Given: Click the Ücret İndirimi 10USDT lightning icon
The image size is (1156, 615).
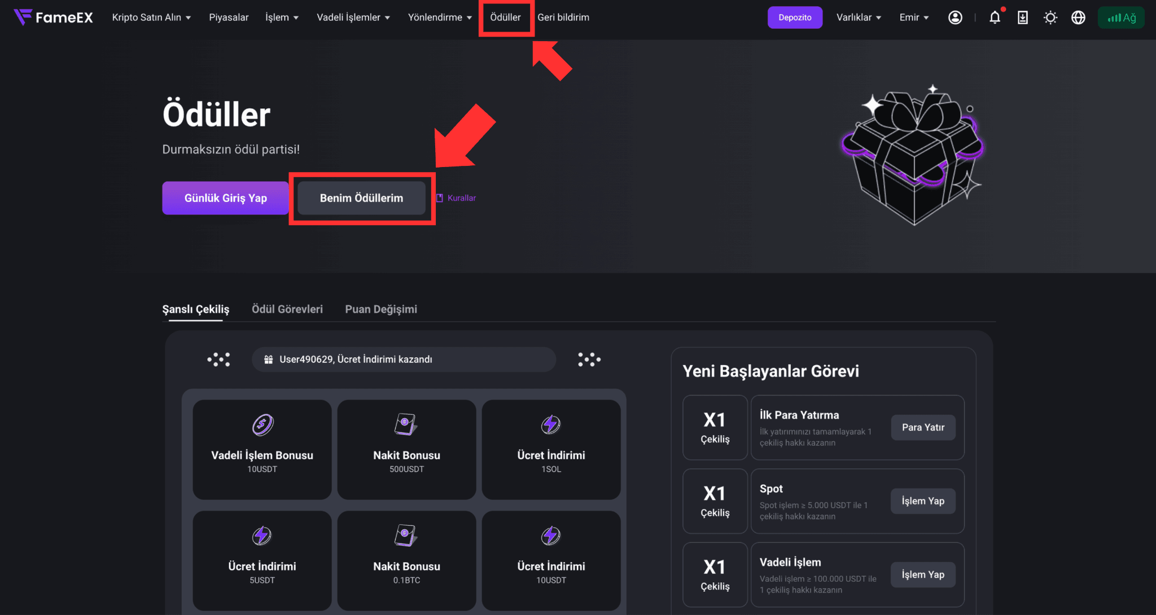Looking at the screenshot, I should click(x=551, y=535).
